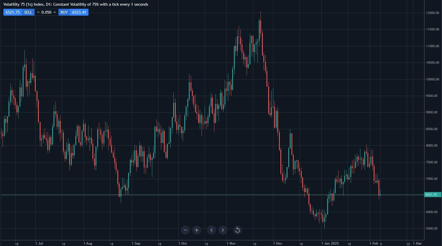This screenshot has width=442, height=246.
Task: Click the zoom out minus button
Action: click(x=185, y=230)
